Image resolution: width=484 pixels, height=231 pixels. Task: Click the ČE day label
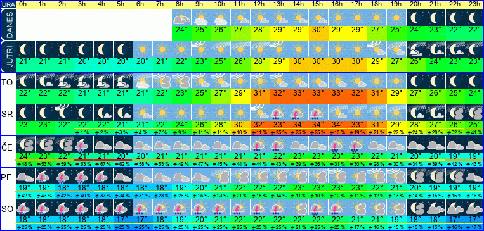[7, 147]
